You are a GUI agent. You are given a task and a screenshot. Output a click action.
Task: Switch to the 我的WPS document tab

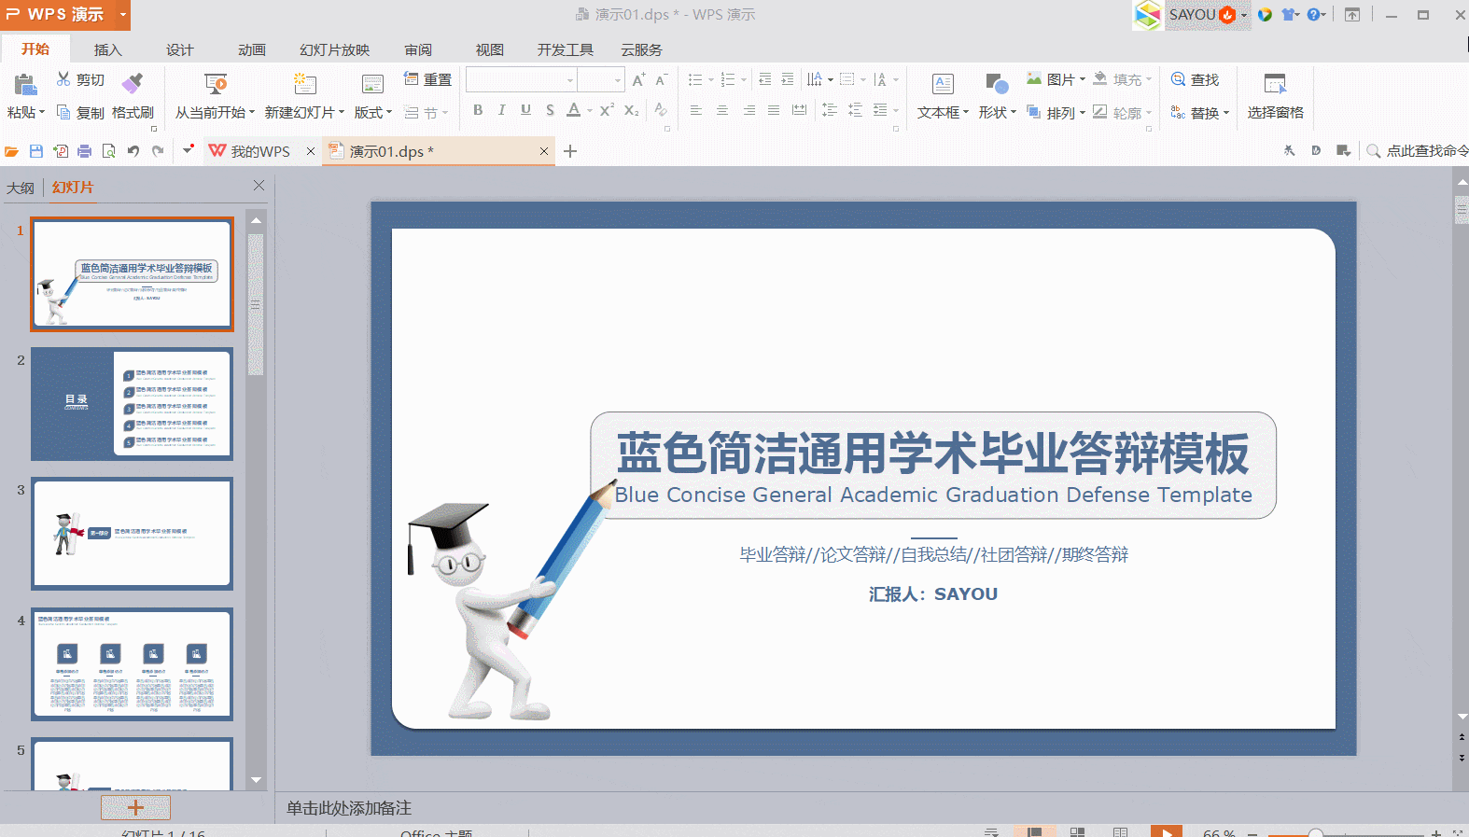[x=260, y=151]
